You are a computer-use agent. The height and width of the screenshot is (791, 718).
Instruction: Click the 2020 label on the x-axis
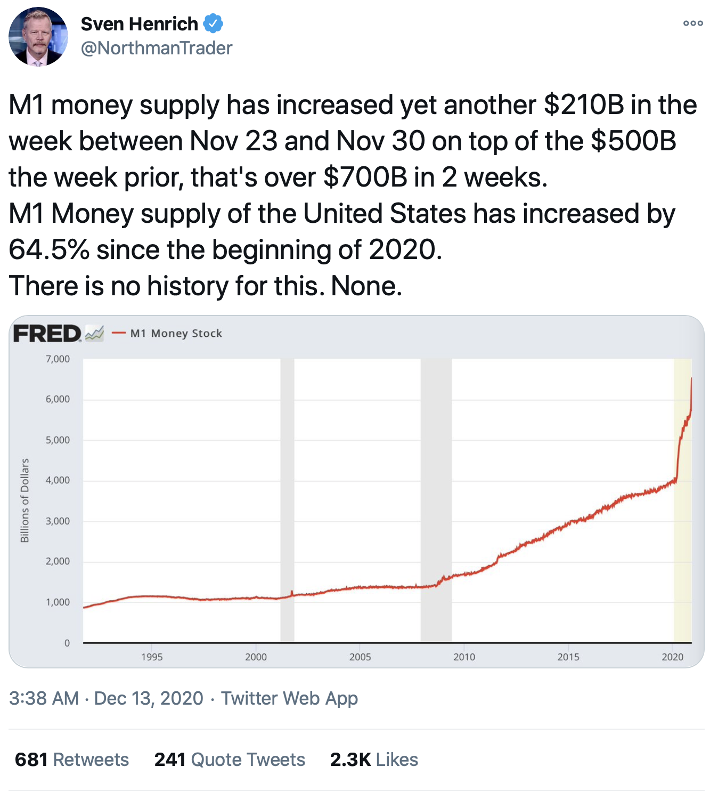click(x=672, y=657)
